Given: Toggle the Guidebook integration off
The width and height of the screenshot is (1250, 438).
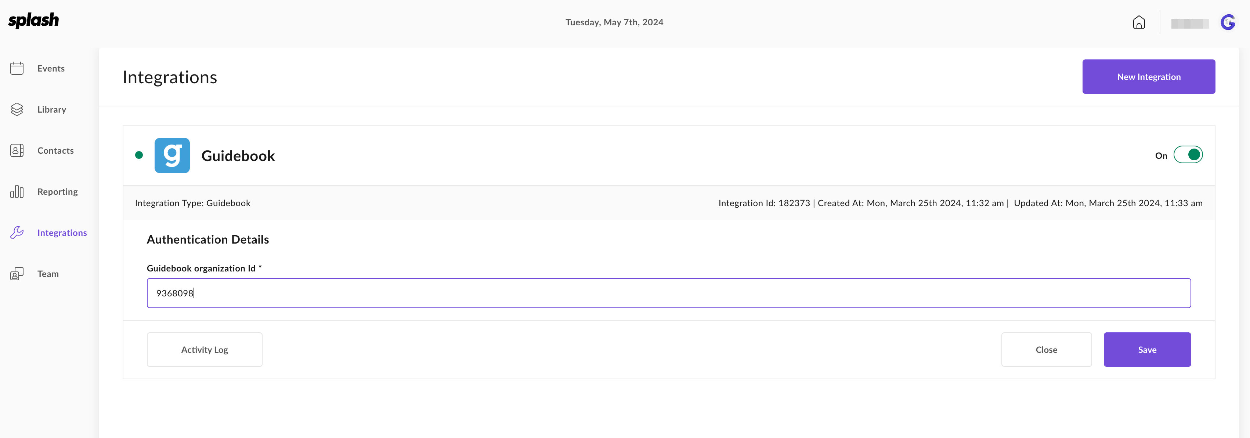Looking at the screenshot, I should click(1188, 155).
